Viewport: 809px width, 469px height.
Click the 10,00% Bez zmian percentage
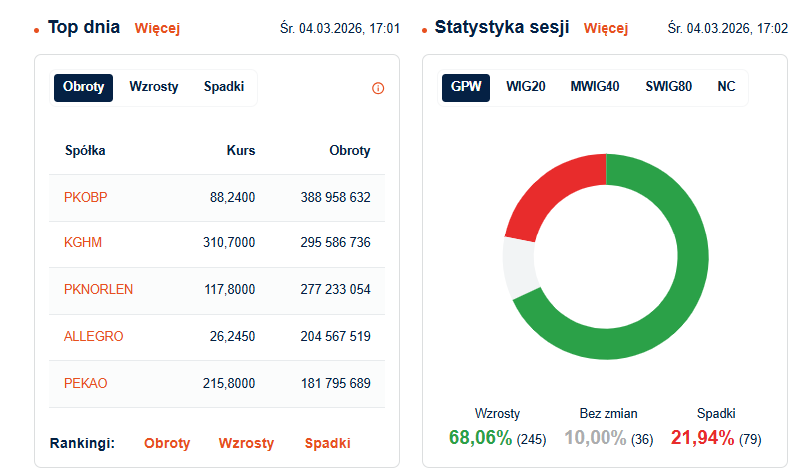[x=595, y=438]
